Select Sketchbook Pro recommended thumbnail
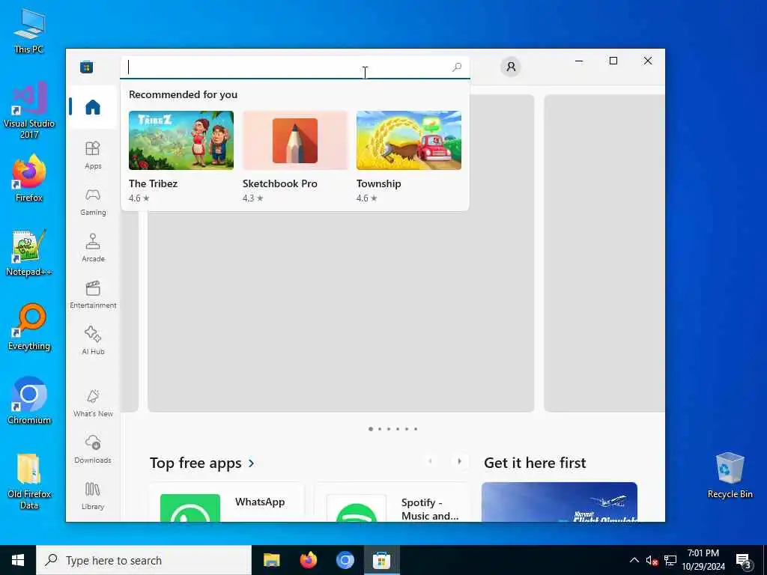This screenshot has width=767, height=575. pyautogui.click(x=295, y=140)
